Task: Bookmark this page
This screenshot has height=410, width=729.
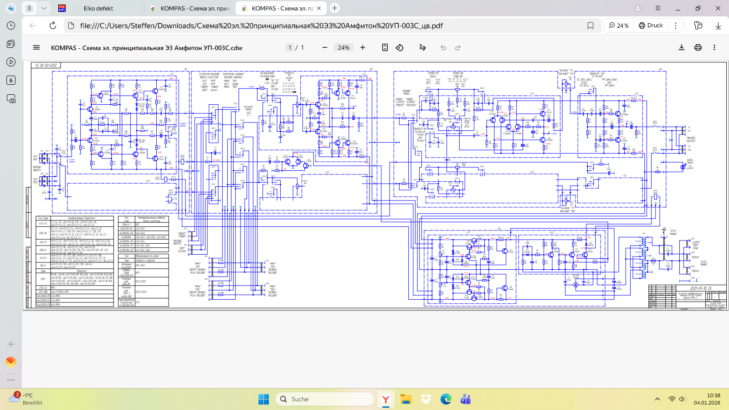Action: point(590,26)
